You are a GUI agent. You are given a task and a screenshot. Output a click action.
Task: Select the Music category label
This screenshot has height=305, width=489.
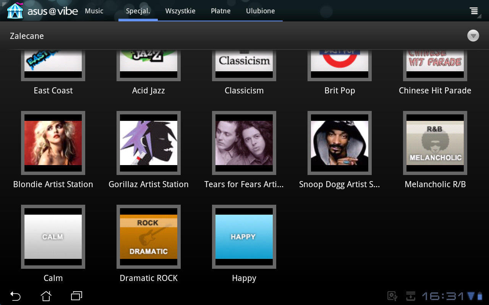(x=94, y=11)
